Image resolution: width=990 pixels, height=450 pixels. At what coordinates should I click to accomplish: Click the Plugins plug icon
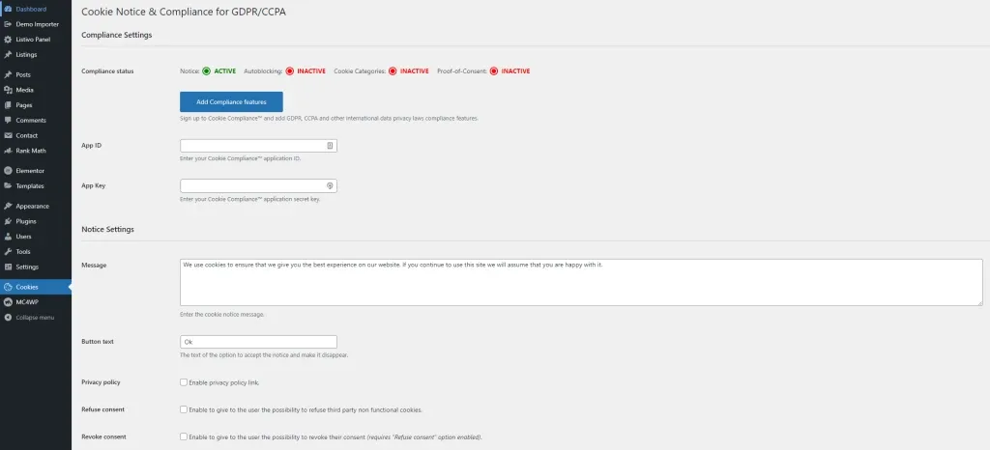coord(8,220)
